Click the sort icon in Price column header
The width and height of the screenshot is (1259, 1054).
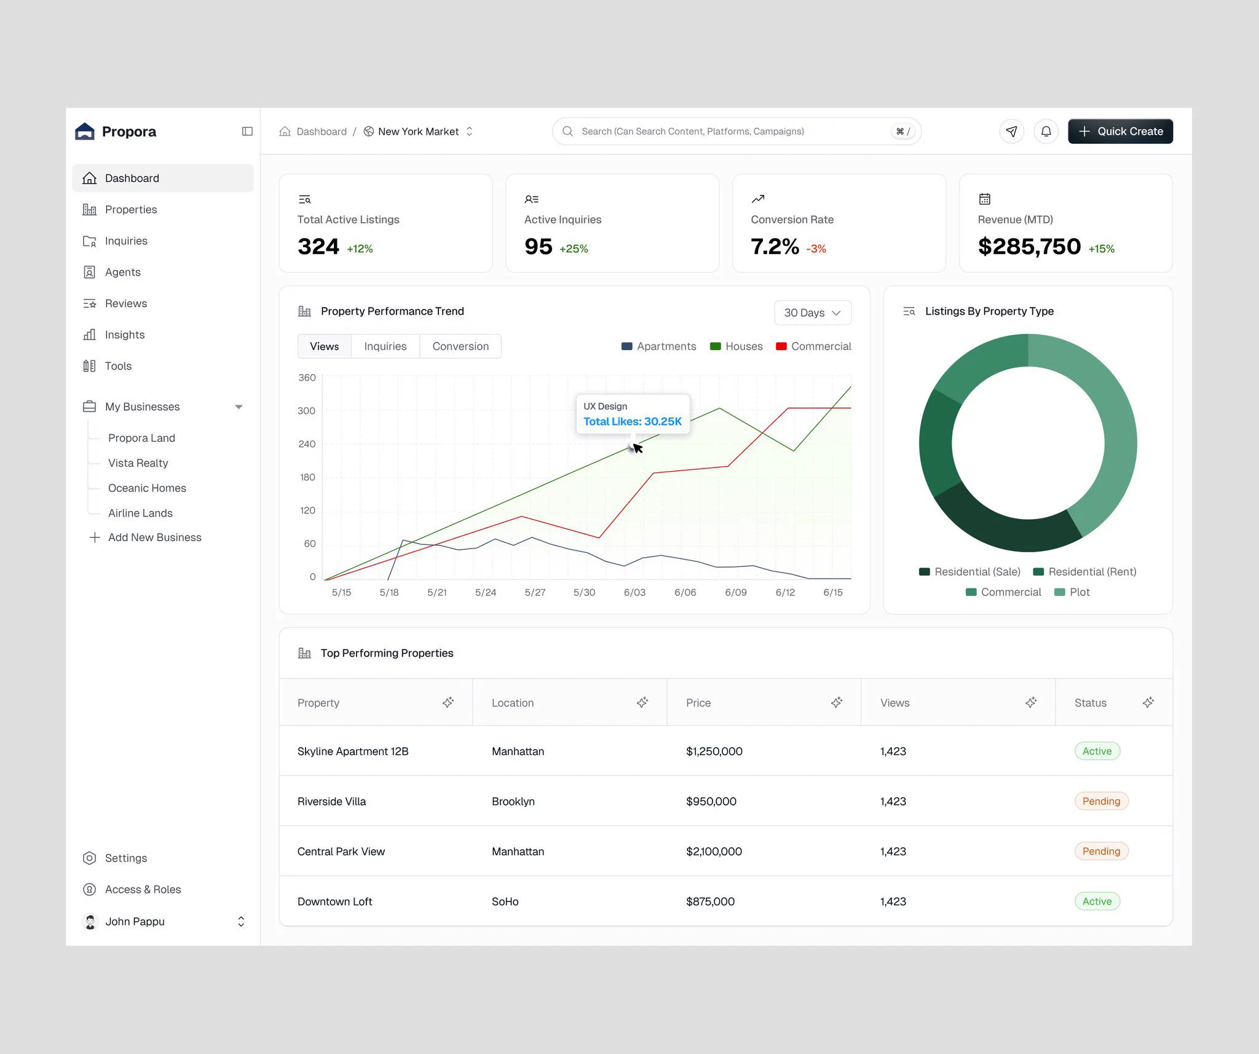(x=837, y=702)
